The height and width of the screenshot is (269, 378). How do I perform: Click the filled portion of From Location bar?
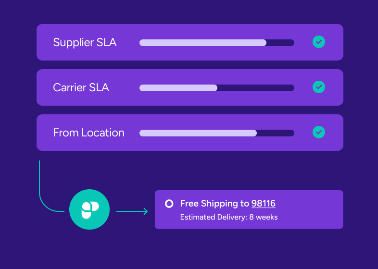coord(198,133)
